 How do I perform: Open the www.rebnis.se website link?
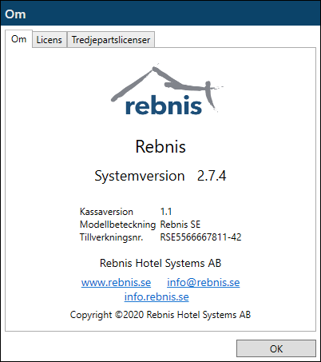[x=116, y=282]
